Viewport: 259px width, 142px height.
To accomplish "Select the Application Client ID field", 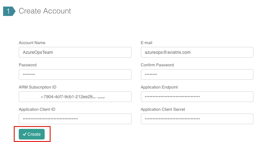I will [x=75, y=119].
